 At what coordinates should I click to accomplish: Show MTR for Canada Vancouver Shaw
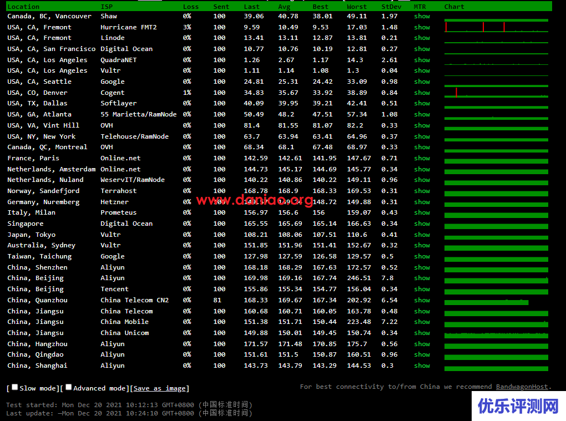422,16
